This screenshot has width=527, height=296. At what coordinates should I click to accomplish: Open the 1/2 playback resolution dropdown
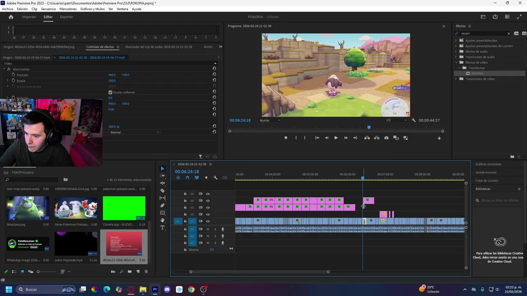396,120
